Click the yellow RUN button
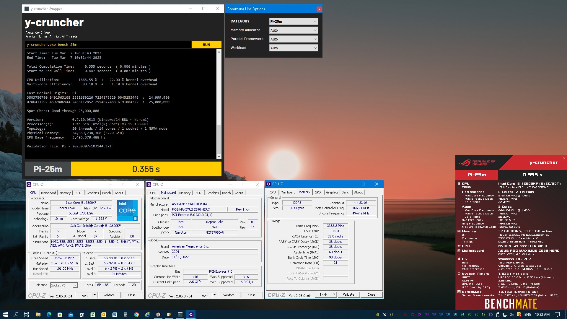 [206, 45]
